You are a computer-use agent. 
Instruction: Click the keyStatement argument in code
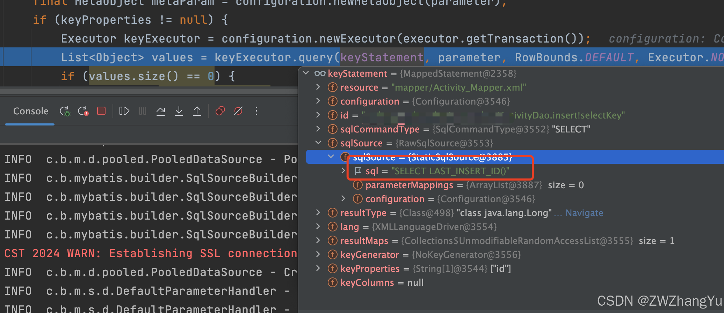tap(382, 57)
